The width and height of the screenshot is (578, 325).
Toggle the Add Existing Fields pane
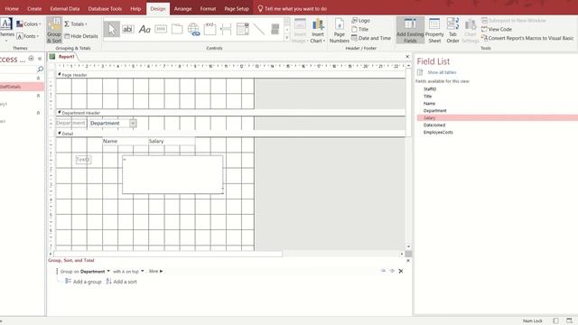click(x=410, y=30)
